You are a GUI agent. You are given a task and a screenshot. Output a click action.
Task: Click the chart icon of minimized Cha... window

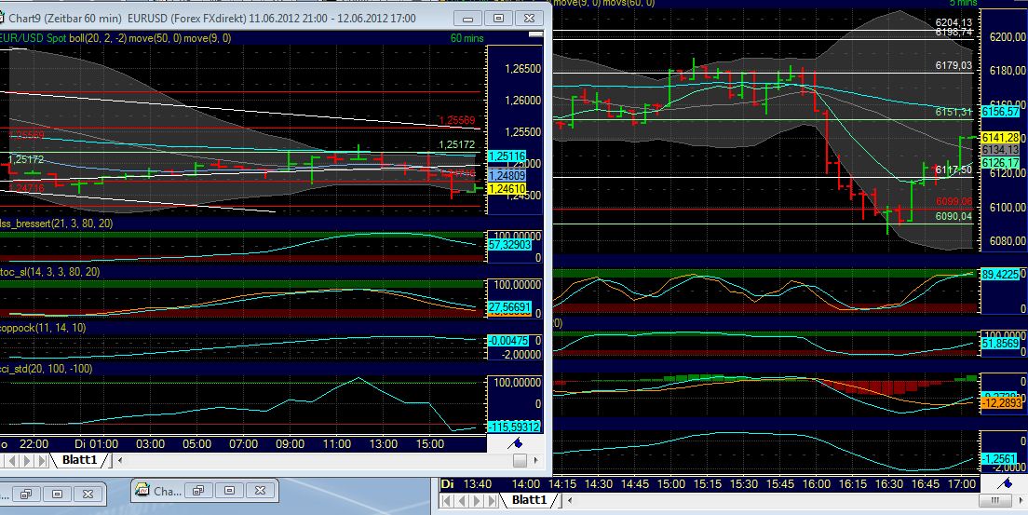pos(142,490)
